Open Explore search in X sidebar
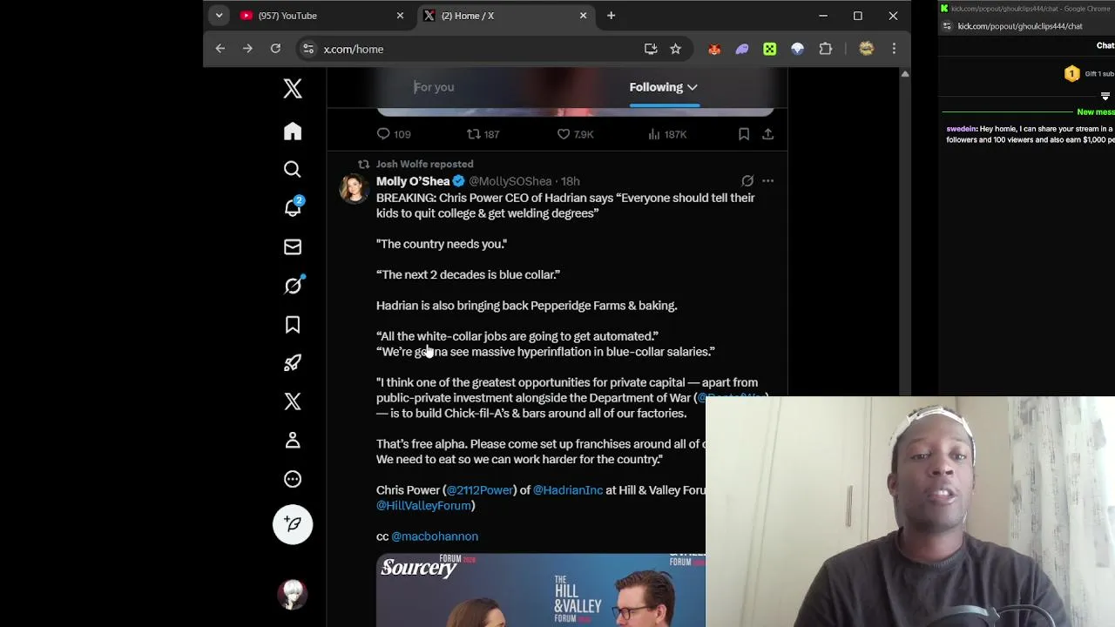1115x627 pixels. (293, 170)
